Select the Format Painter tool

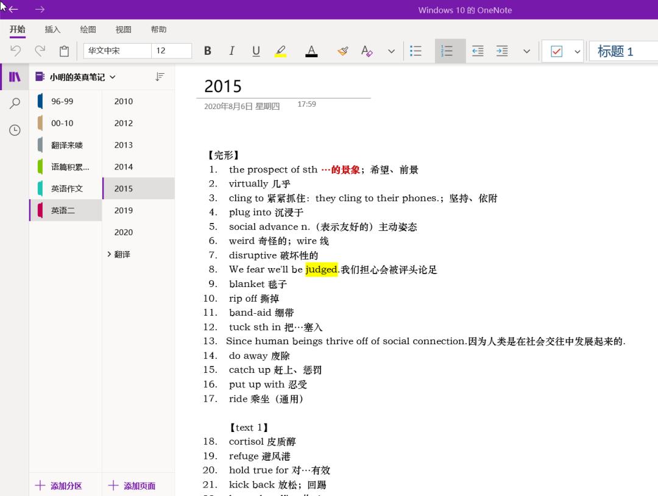(x=342, y=51)
